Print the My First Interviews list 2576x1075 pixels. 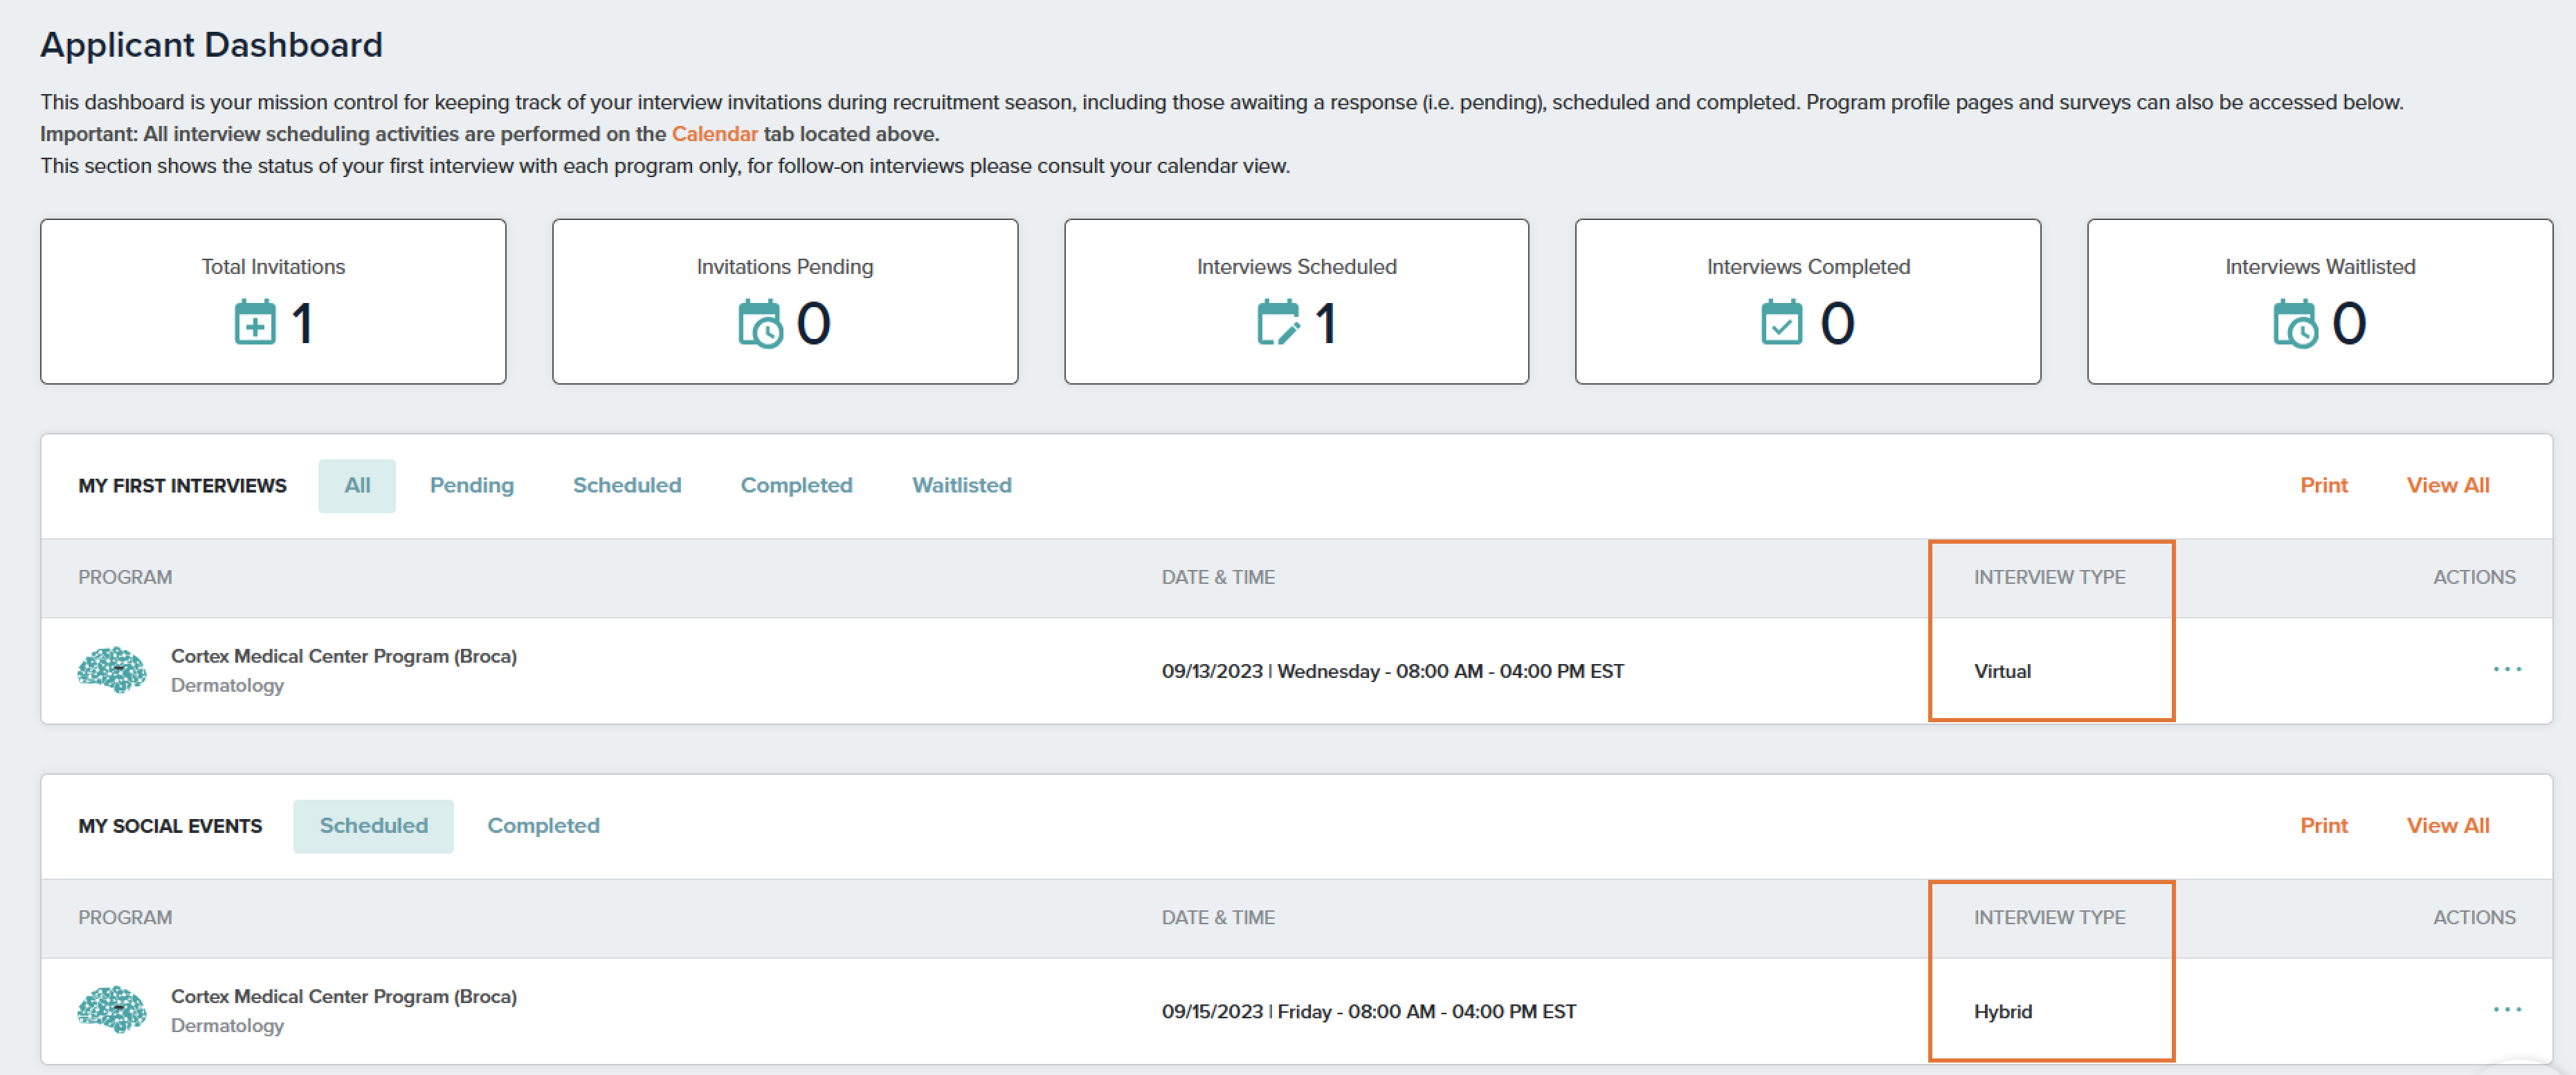2324,486
